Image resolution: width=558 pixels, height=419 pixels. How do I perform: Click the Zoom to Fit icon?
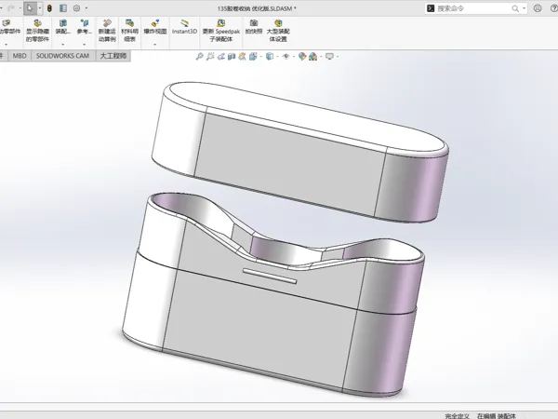coord(200,56)
